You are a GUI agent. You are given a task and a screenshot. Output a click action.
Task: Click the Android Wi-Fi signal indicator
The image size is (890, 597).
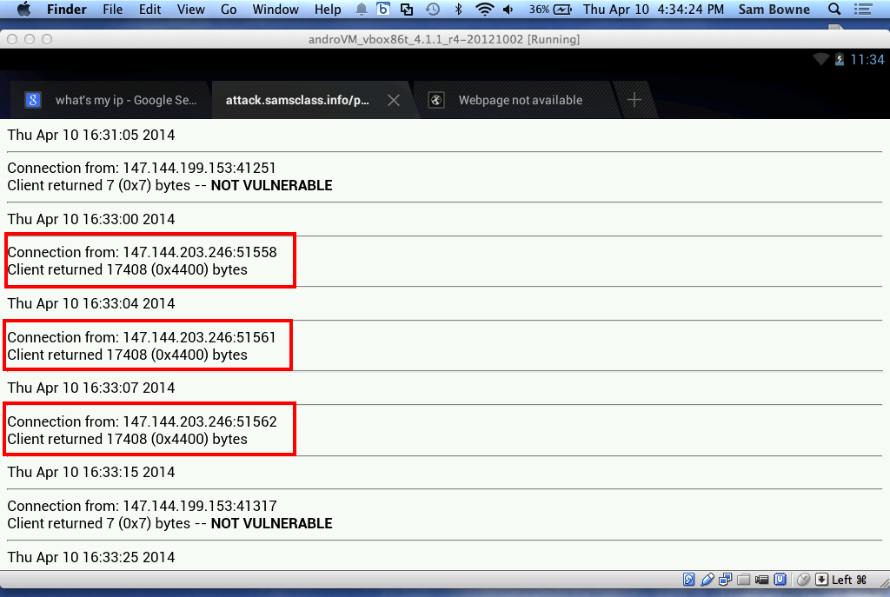click(820, 59)
